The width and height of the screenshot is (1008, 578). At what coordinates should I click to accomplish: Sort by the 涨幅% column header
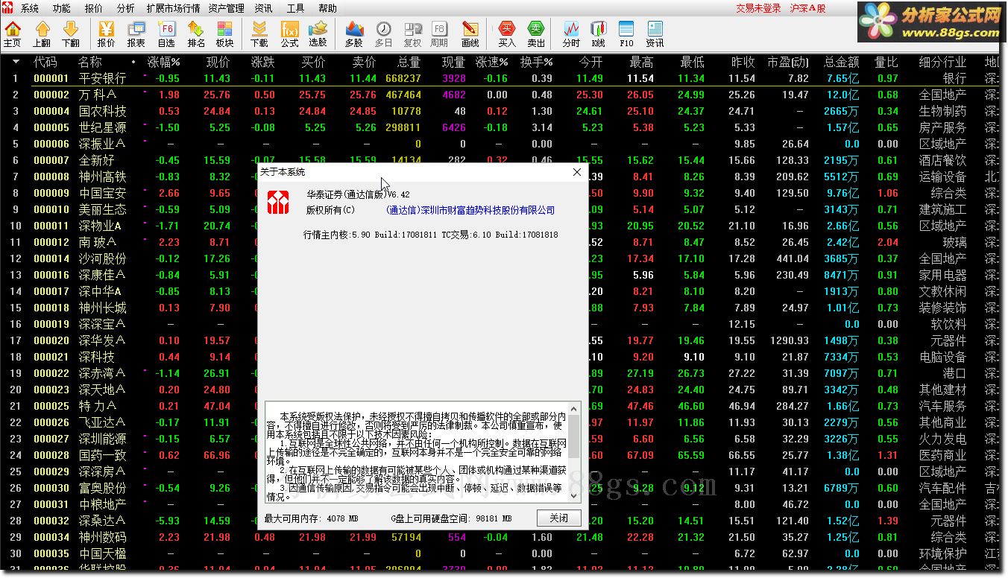click(164, 62)
